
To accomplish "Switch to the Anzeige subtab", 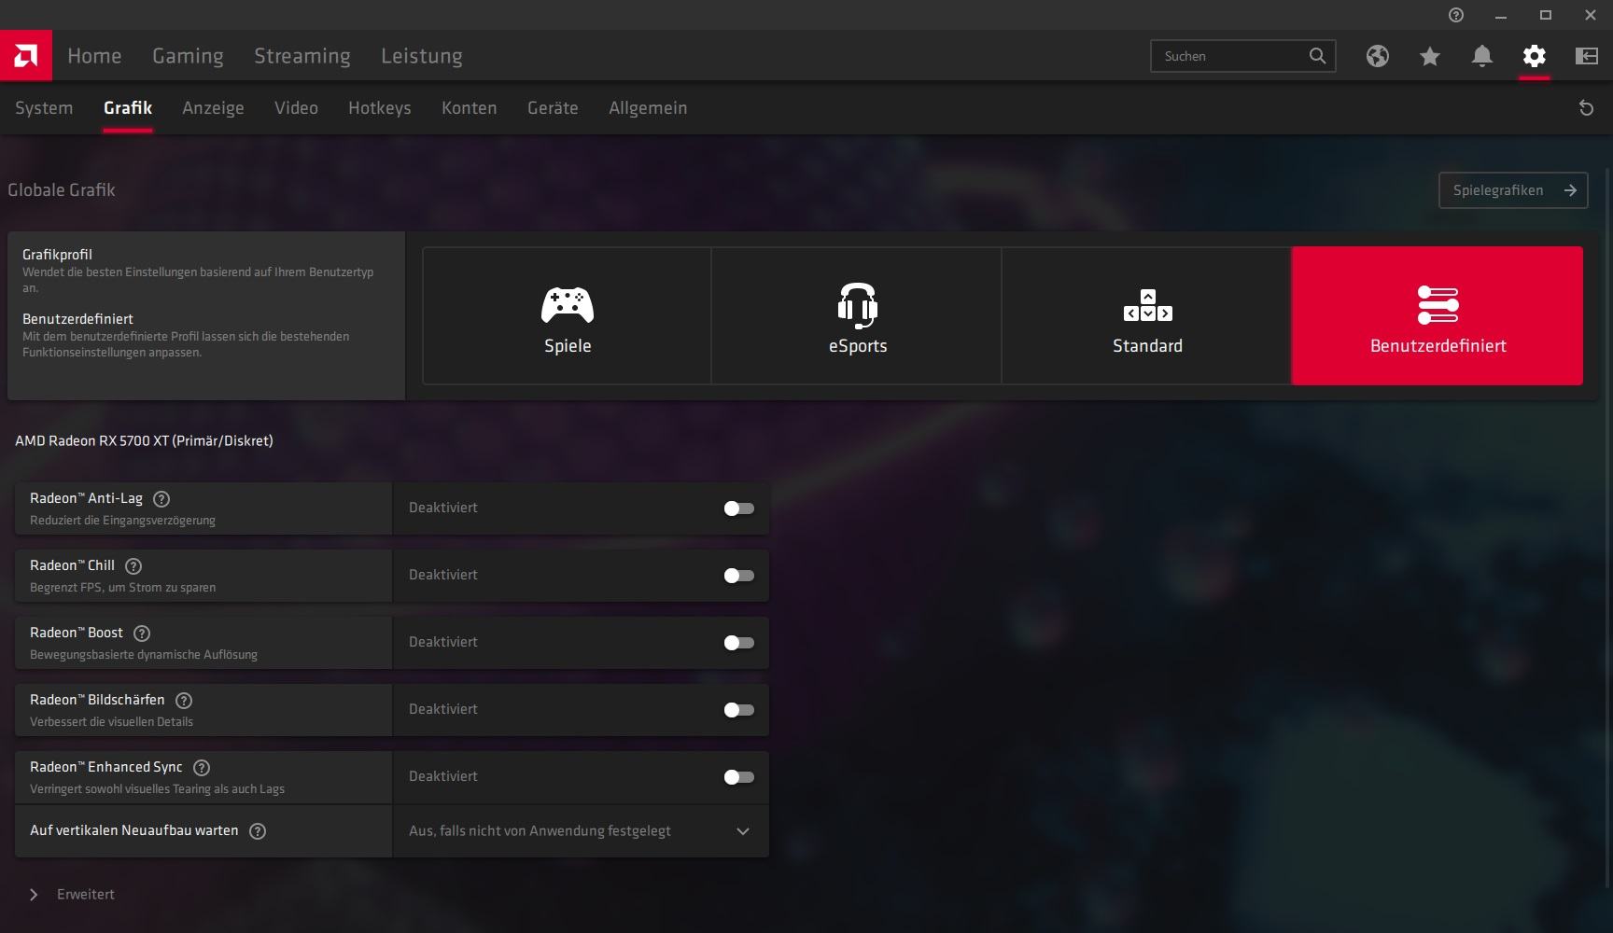I will [213, 108].
